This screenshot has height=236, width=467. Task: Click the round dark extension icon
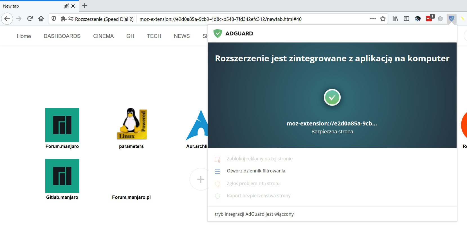[x=418, y=19]
